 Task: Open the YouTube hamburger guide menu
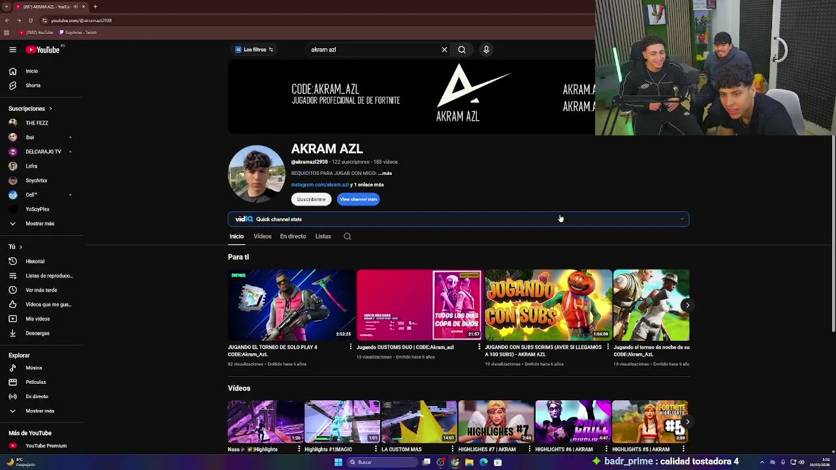point(12,50)
